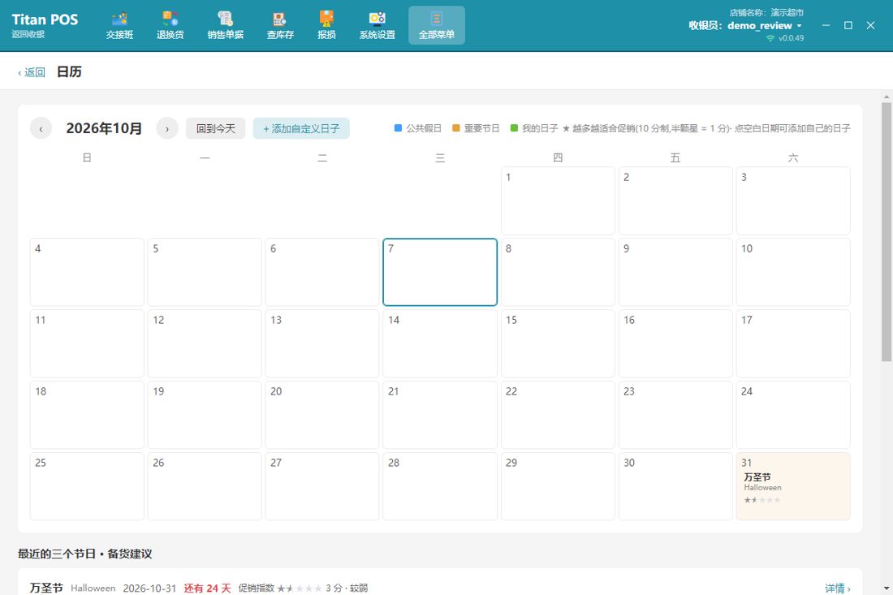The width and height of the screenshot is (893, 595).
Task: Click the orange 重要节日 legend swatch
Action: tap(455, 128)
